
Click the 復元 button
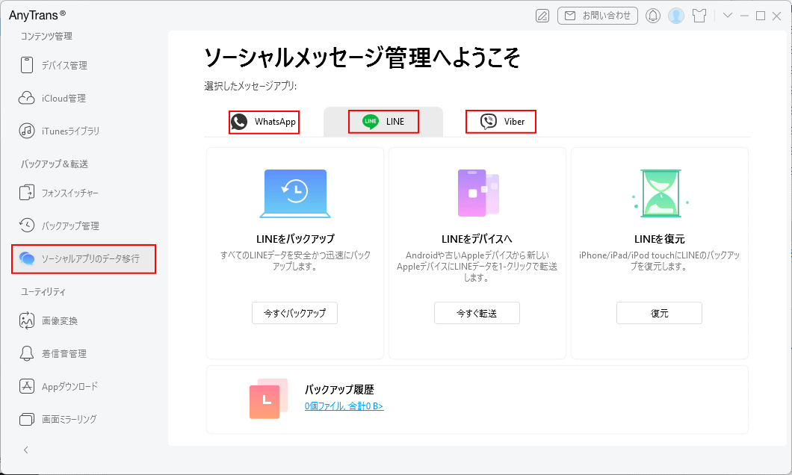coord(659,313)
